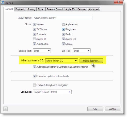Open help with the question mark button
The height and width of the screenshot is (117, 127).
pos(6,109)
